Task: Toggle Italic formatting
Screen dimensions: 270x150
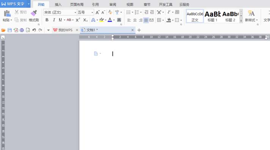Action: (54, 20)
